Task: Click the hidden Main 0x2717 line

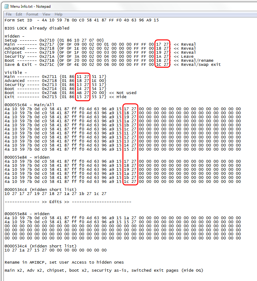Action: pyautogui.click(x=100, y=44)
